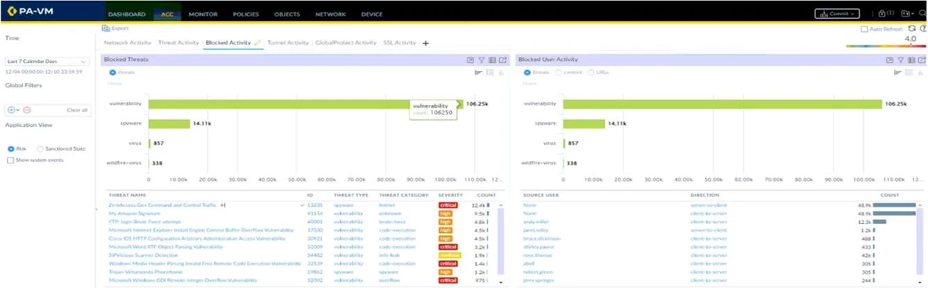Click spyware bar in Blocked User Activity chart
928x288 pixels.
point(584,124)
